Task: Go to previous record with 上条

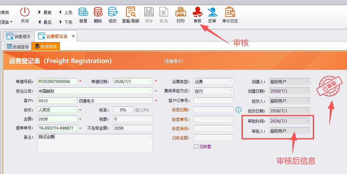Action: pos(66,12)
